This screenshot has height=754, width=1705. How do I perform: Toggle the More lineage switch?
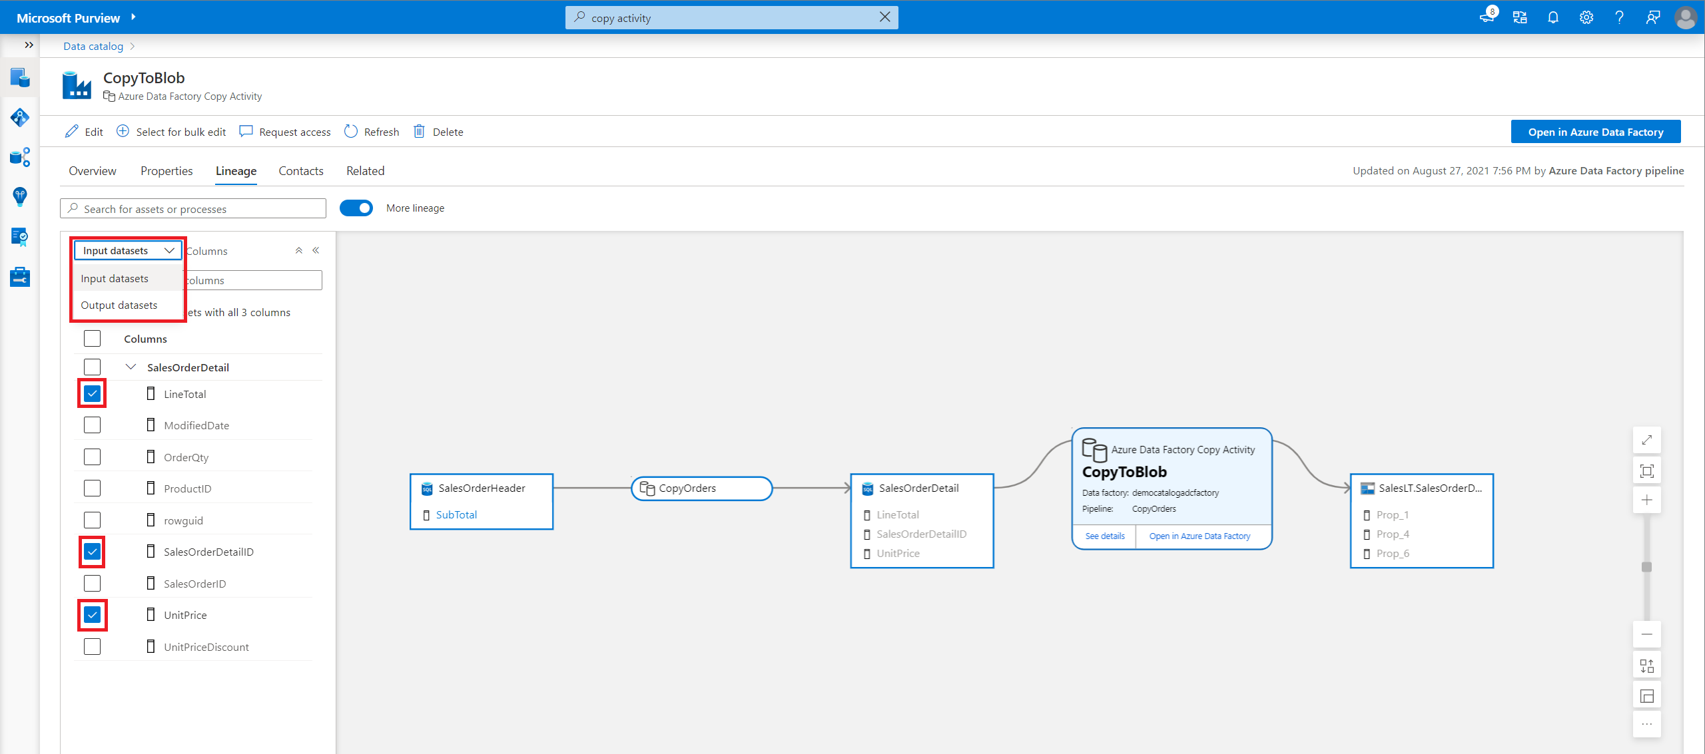point(356,208)
